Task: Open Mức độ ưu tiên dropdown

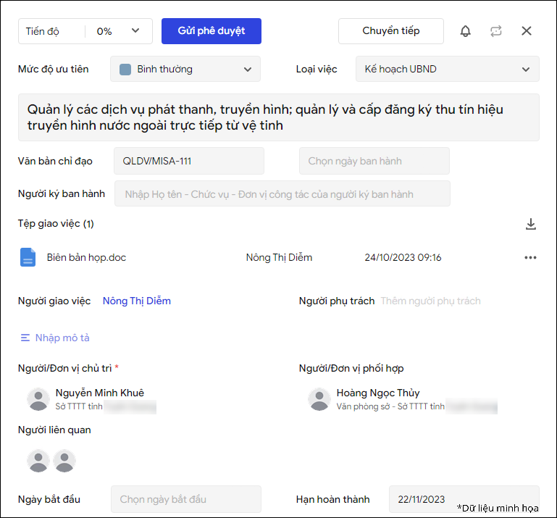Action: (x=185, y=69)
